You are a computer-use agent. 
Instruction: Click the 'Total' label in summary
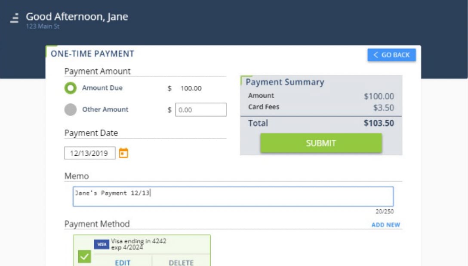258,123
